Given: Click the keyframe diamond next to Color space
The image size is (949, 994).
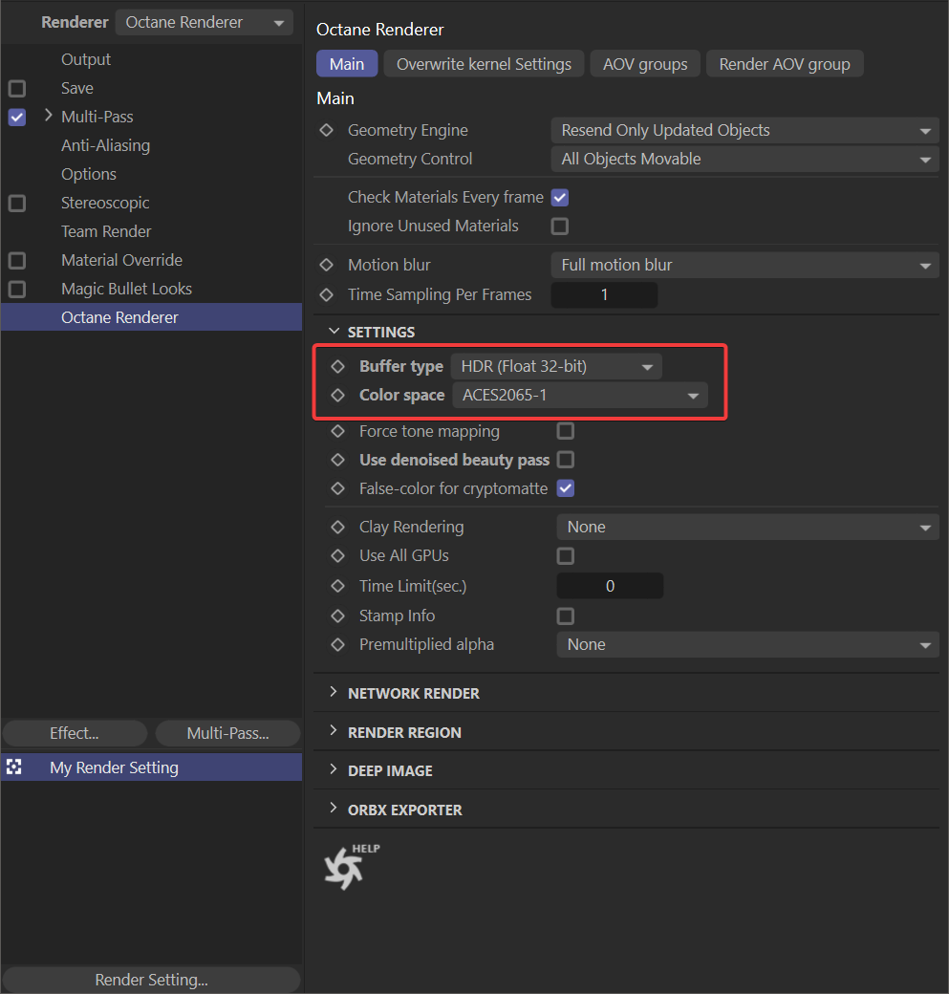Looking at the screenshot, I should (337, 395).
